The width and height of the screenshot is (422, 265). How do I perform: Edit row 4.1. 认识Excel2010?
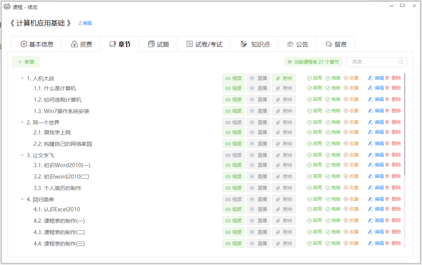(376, 209)
